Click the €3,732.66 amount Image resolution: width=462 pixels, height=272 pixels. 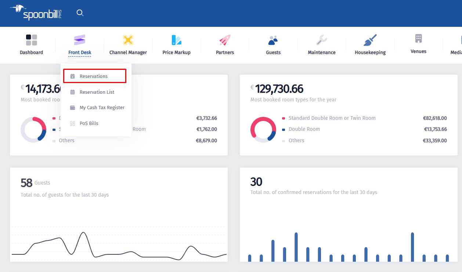click(207, 118)
